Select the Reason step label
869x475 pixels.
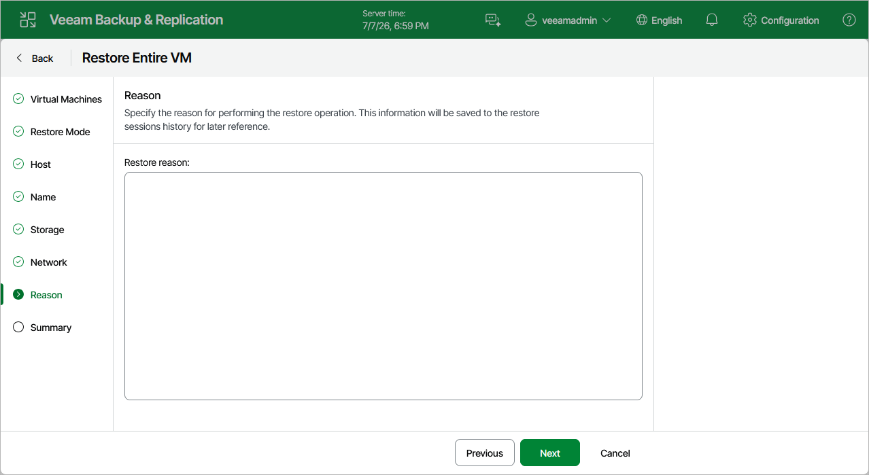tap(46, 295)
